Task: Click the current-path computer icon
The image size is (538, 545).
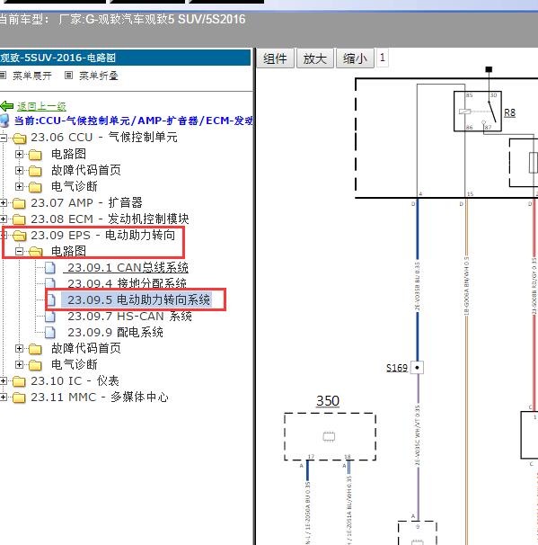Action: [4, 121]
